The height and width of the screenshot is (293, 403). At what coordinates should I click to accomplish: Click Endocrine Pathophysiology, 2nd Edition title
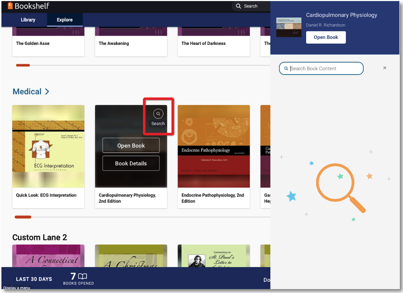[x=213, y=198]
